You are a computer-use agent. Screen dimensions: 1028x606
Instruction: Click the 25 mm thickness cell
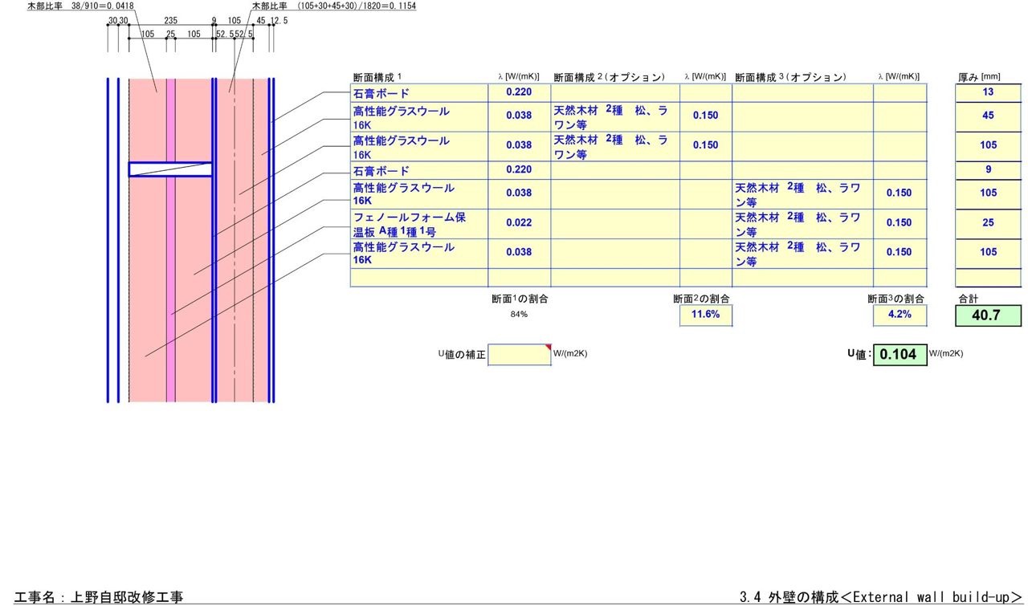(x=988, y=223)
